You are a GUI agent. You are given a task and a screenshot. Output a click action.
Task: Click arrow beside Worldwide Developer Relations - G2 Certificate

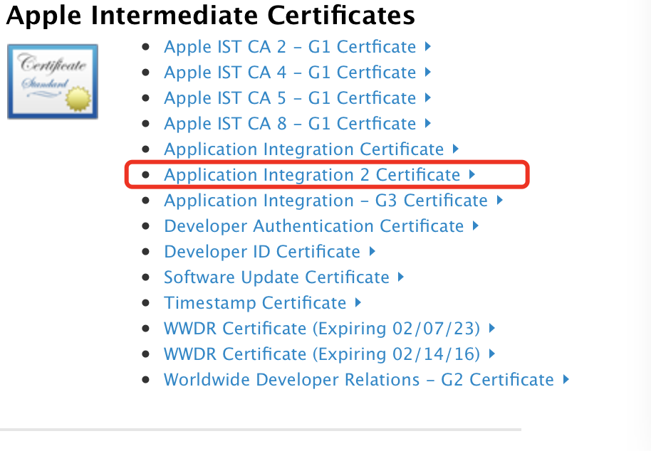click(566, 380)
